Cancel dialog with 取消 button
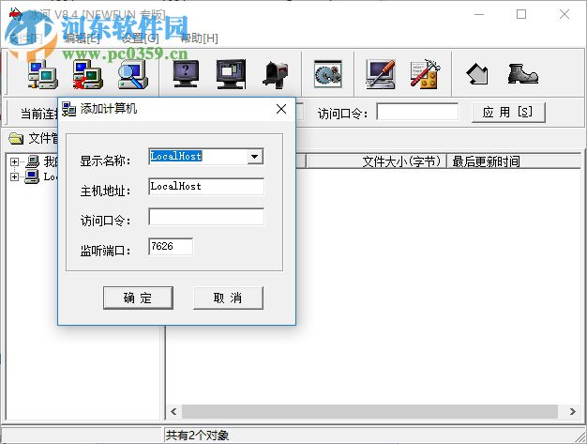 pos(228,298)
